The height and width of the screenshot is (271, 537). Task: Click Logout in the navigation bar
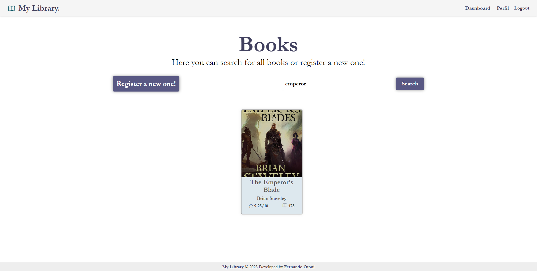(x=521, y=8)
